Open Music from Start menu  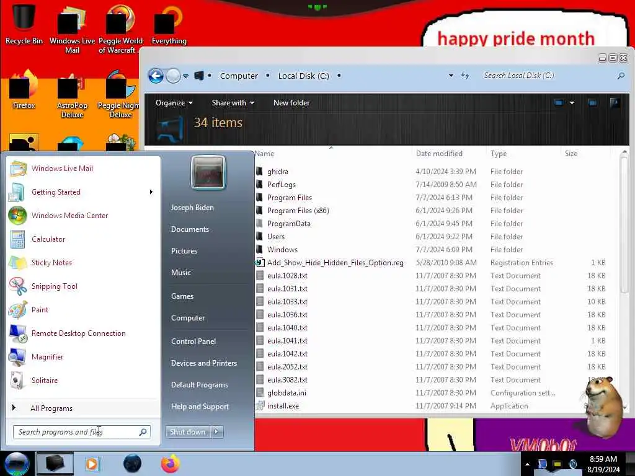point(181,273)
